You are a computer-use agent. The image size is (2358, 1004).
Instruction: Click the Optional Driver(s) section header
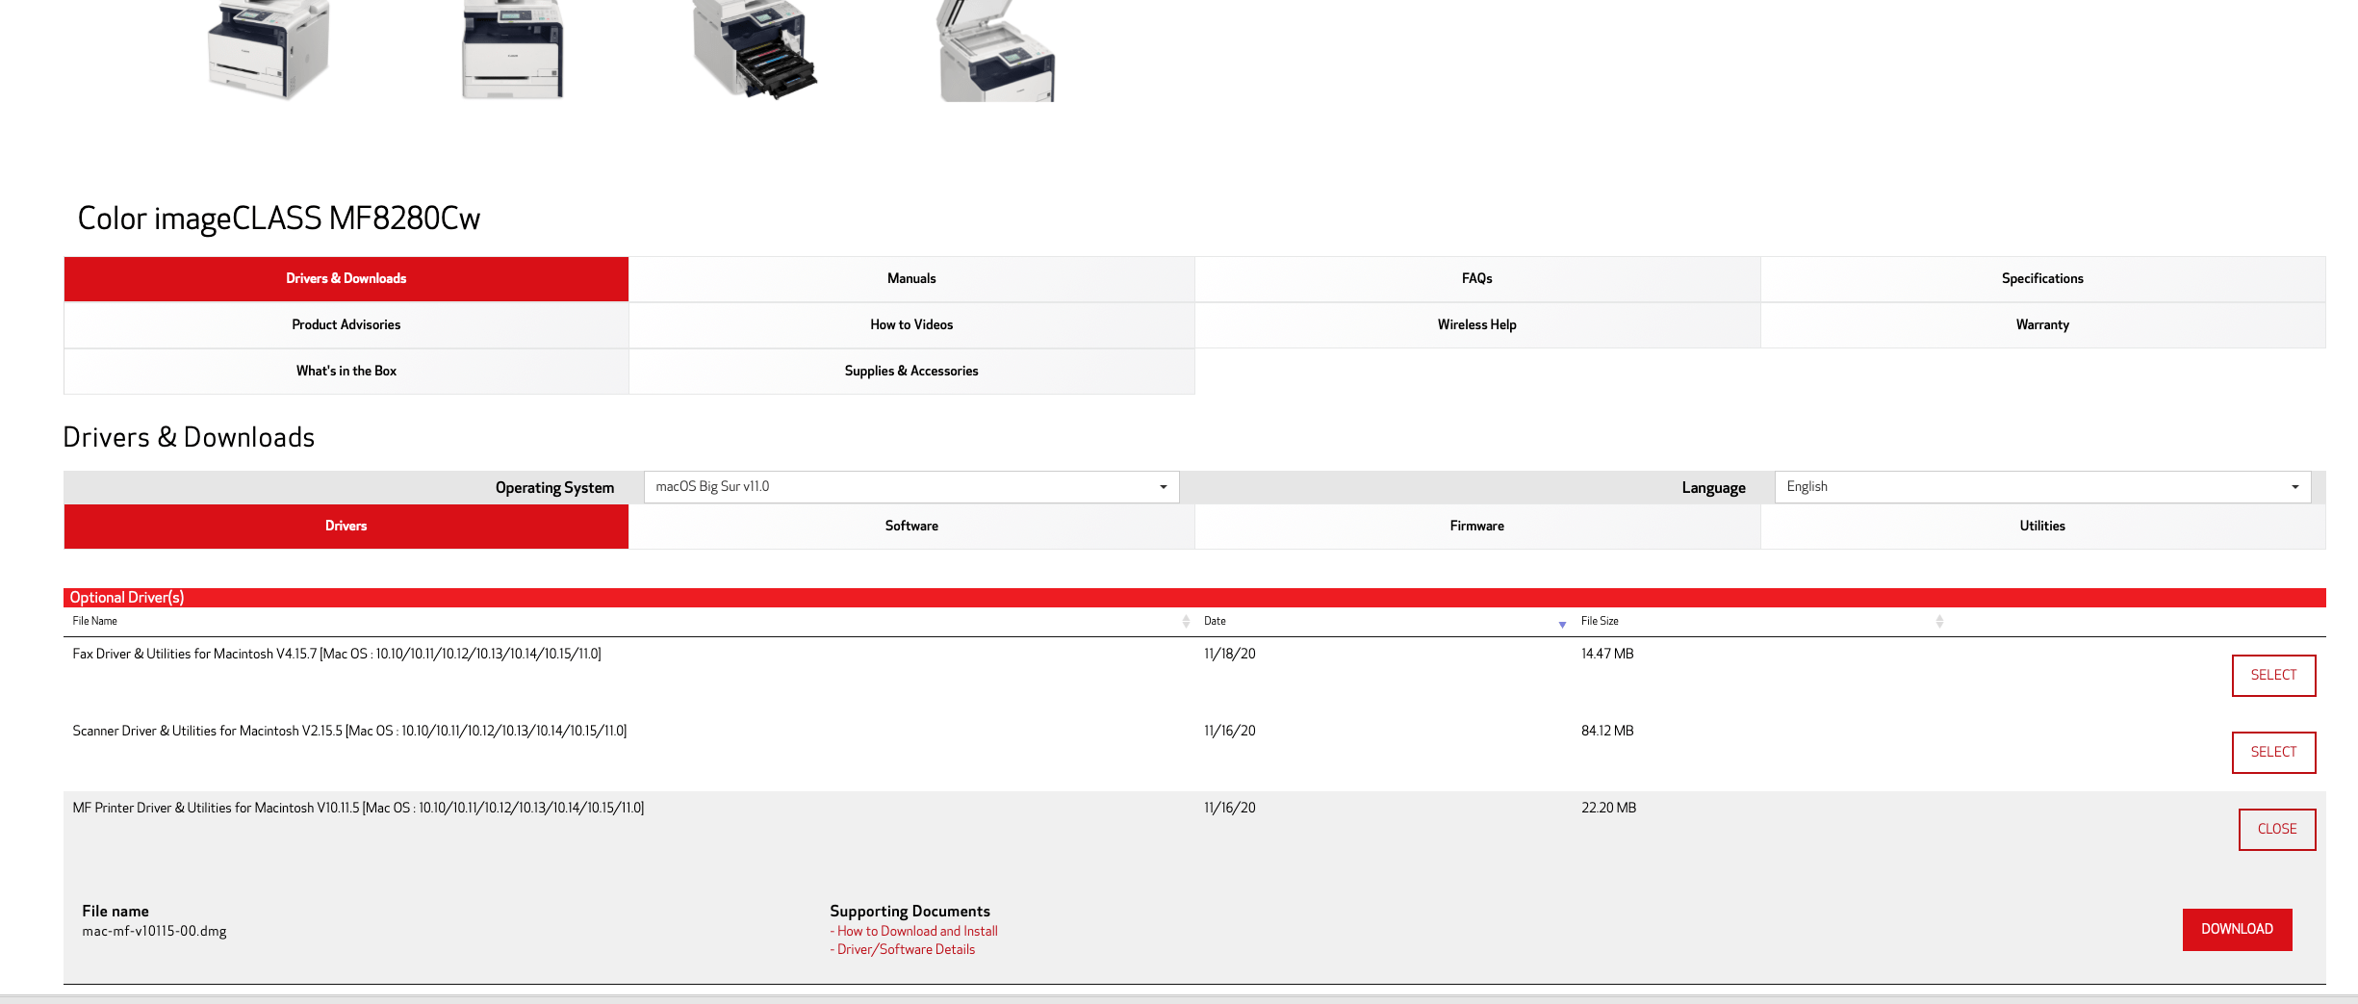[1194, 598]
